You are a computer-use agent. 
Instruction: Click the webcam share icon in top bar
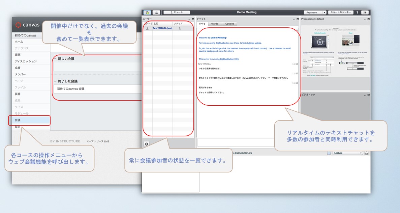point(156,12)
